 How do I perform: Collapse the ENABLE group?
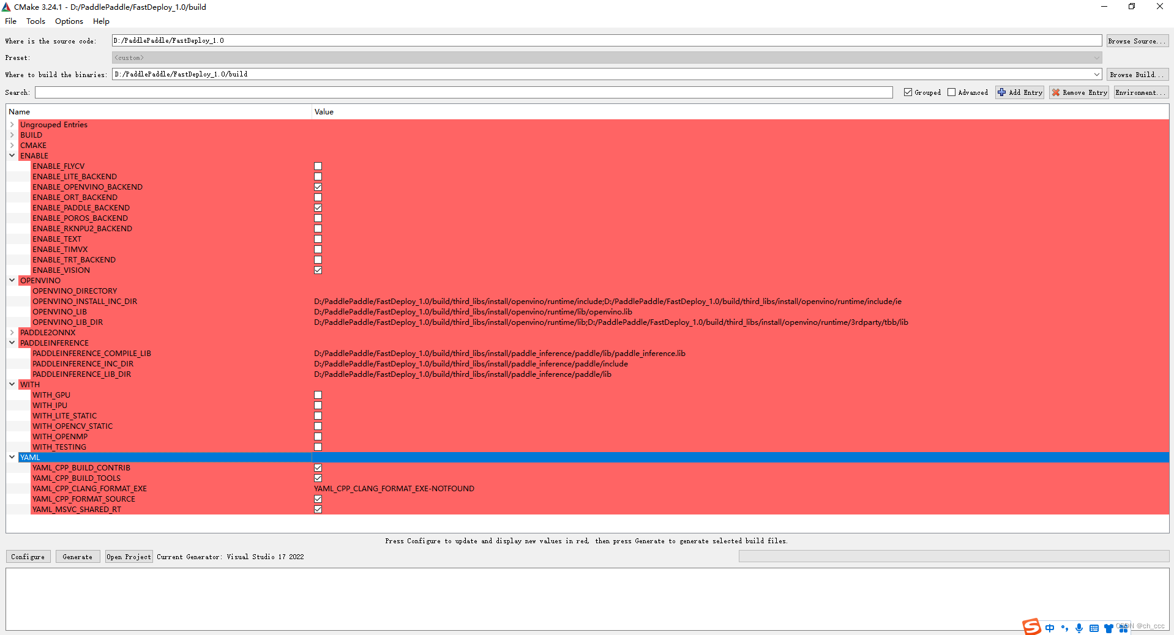tap(12, 155)
